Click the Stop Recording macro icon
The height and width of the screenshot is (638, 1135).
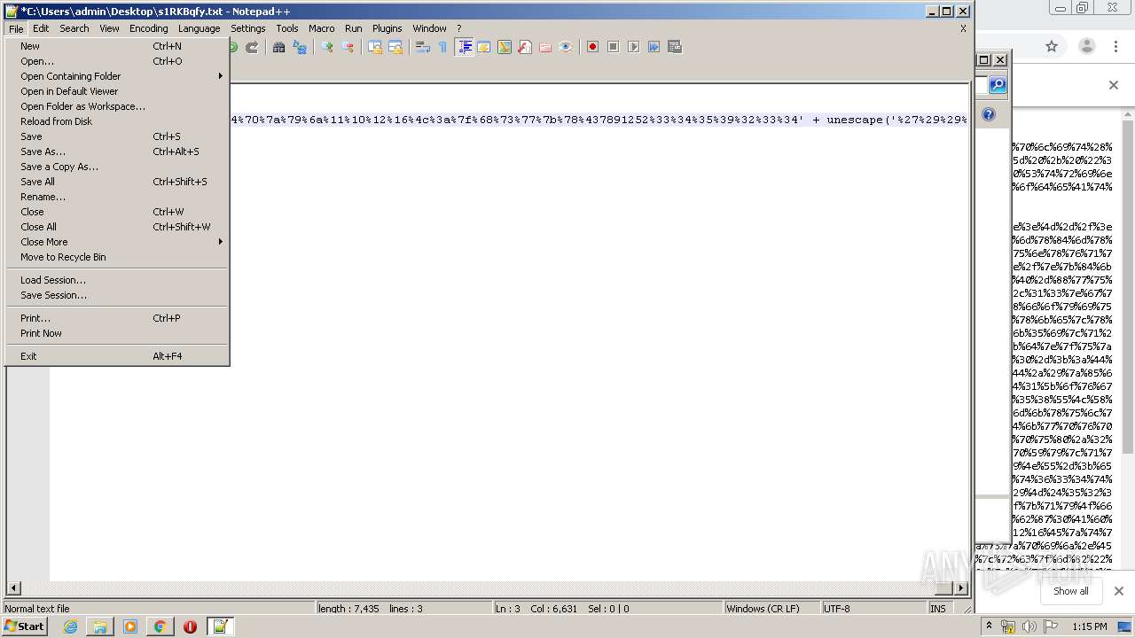[613, 47]
